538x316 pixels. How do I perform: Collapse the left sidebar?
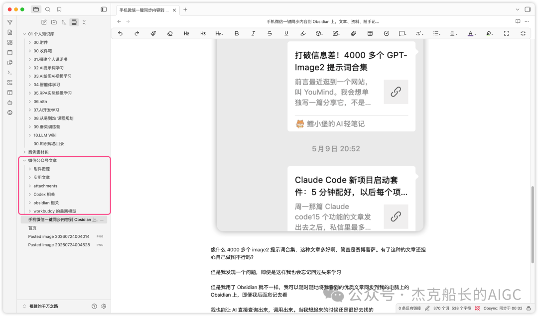pyautogui.click(x=104, y=9)
